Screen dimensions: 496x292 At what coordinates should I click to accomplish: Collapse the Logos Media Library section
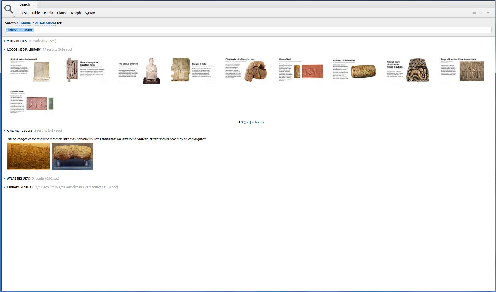4,50
